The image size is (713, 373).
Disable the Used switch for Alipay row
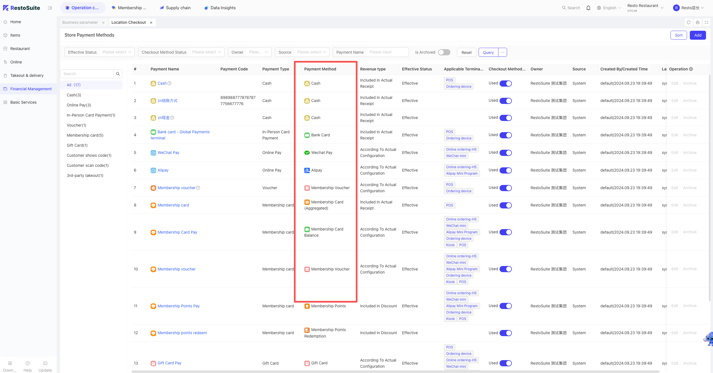tap(506, 170)
